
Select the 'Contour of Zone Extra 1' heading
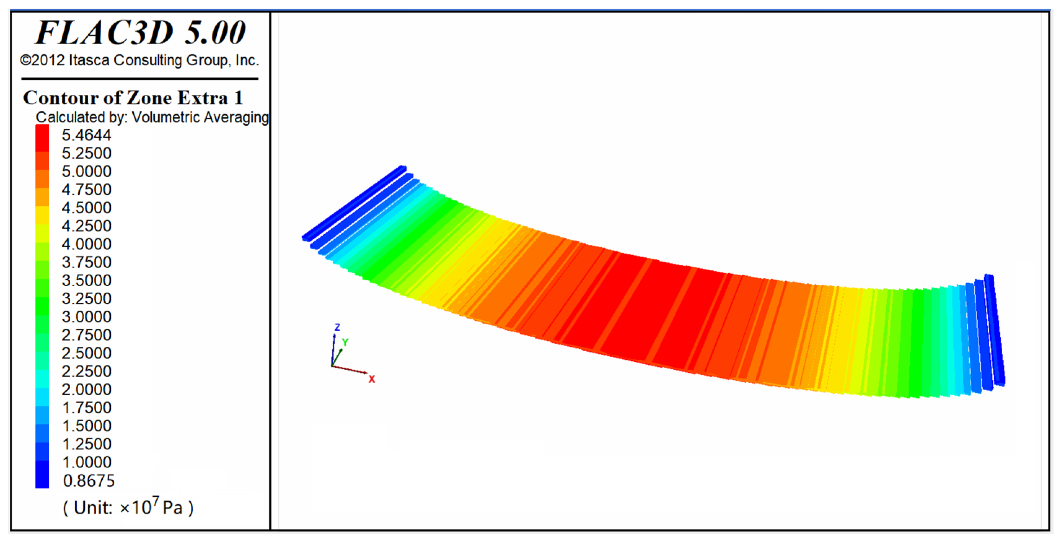pos(133,98)
